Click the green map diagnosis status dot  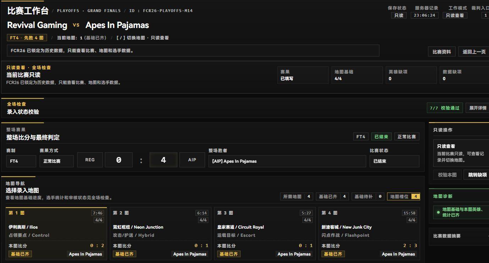coord(438,212)
